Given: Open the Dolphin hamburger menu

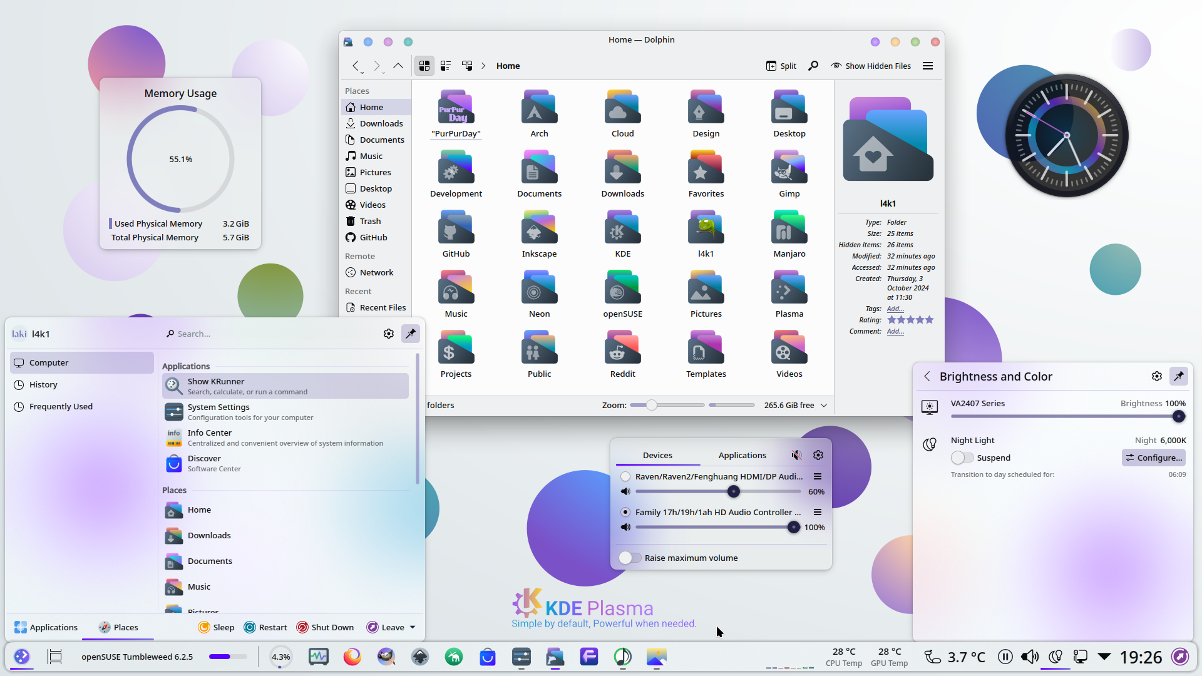Looking at the screenshot, I should coord(928,66).
